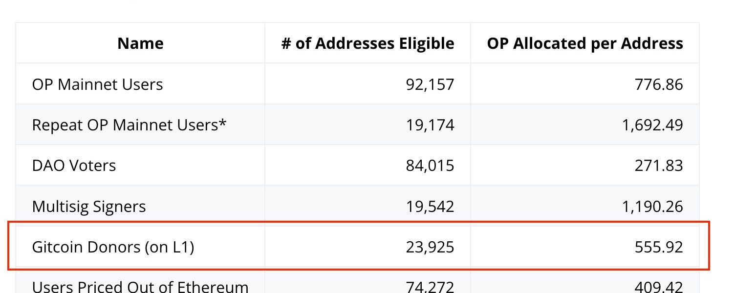Select the 1,190.26 OP allocation cell
735x293 pixels.
coord(652,206)
